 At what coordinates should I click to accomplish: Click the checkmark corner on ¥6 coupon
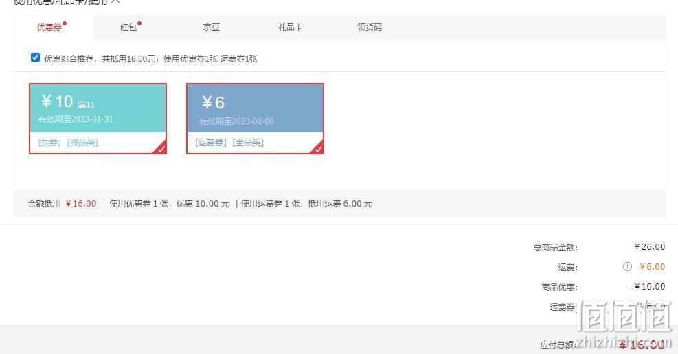[318, 148]
